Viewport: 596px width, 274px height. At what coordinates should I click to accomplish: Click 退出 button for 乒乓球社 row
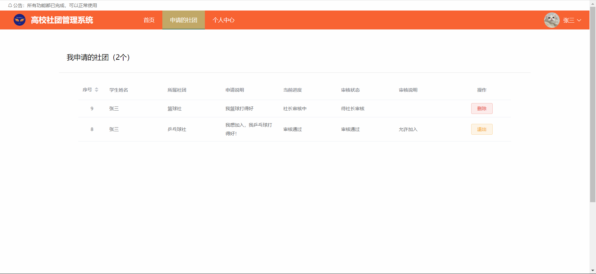(482, 129)
